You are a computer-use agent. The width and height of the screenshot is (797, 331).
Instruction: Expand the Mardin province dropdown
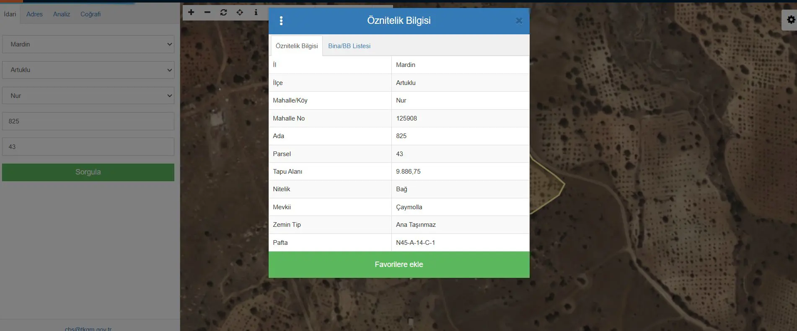88,44
